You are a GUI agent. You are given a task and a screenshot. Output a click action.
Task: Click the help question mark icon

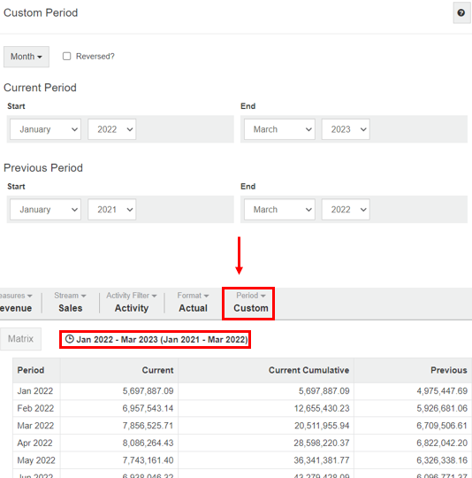pos(461,12)
